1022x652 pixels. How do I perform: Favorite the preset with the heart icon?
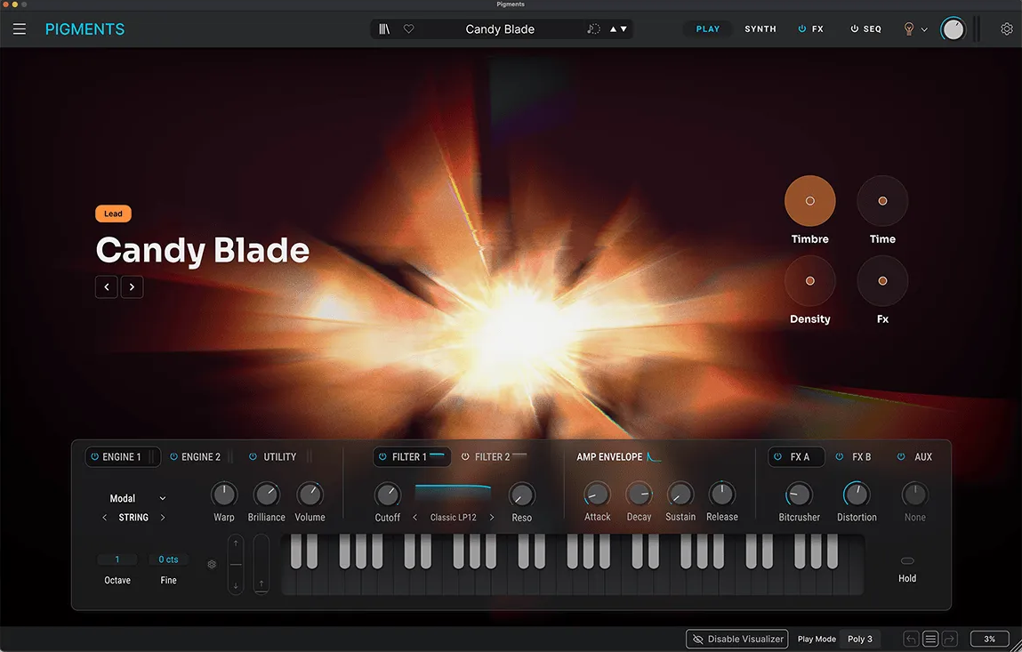click(409, 29)
